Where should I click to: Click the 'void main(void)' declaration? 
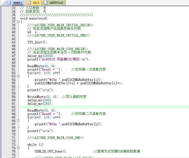pos(34,18)
